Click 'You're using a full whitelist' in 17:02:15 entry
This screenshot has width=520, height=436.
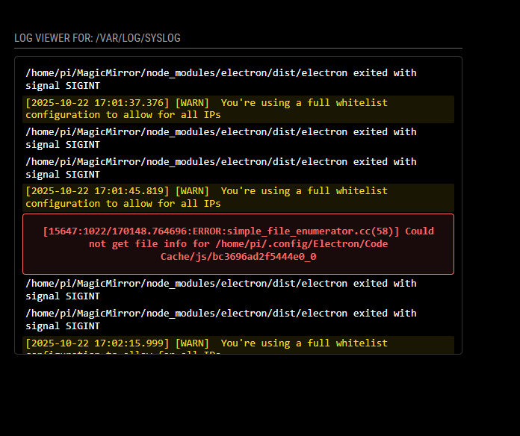(304, 343)
